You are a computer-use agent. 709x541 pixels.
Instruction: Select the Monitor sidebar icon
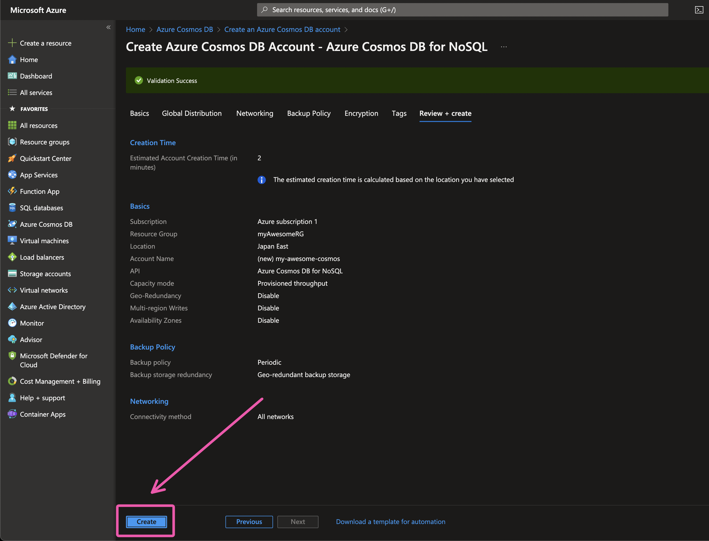(x=12, y=323)
